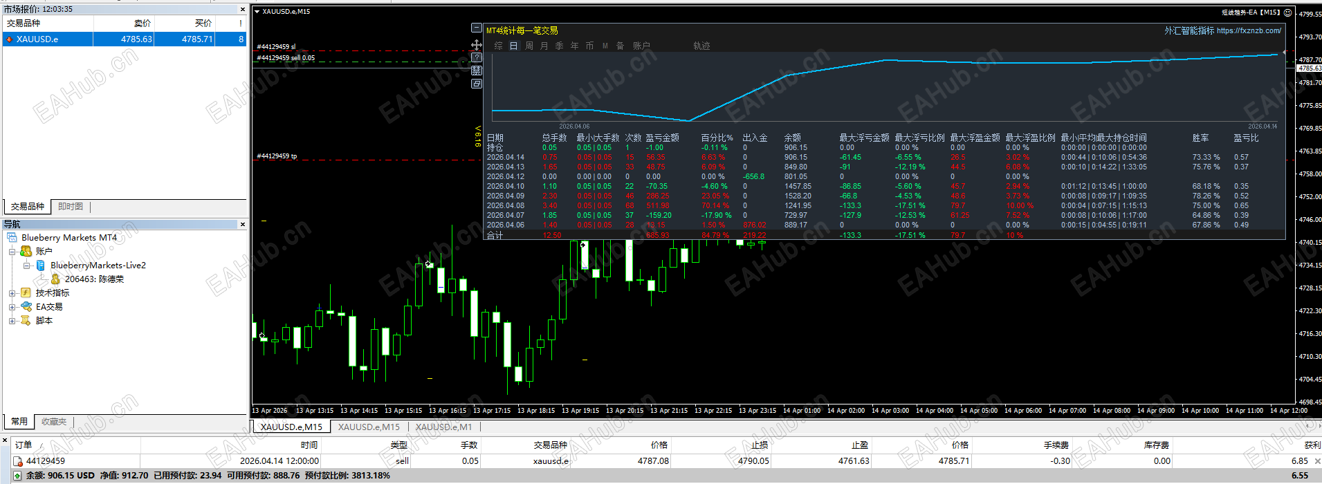Open the question mark help icon

point(476,57)
